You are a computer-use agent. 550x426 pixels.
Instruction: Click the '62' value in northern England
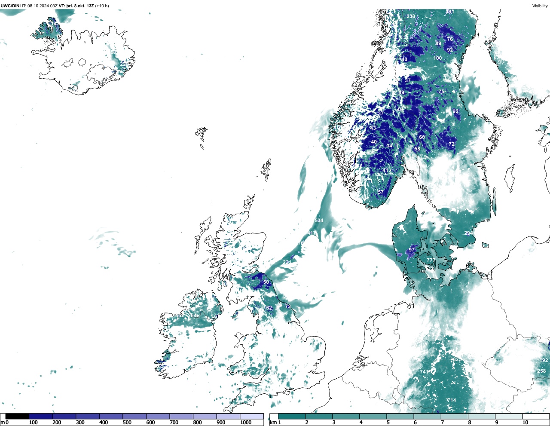click(269, 308)
